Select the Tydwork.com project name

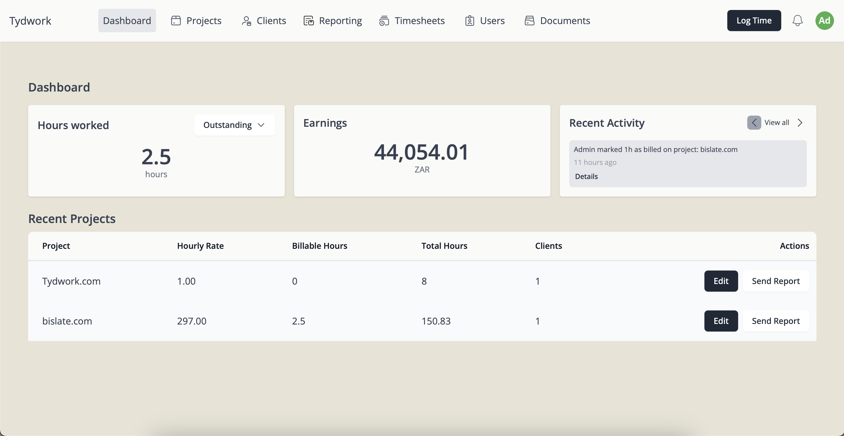[x=71, y=281]
